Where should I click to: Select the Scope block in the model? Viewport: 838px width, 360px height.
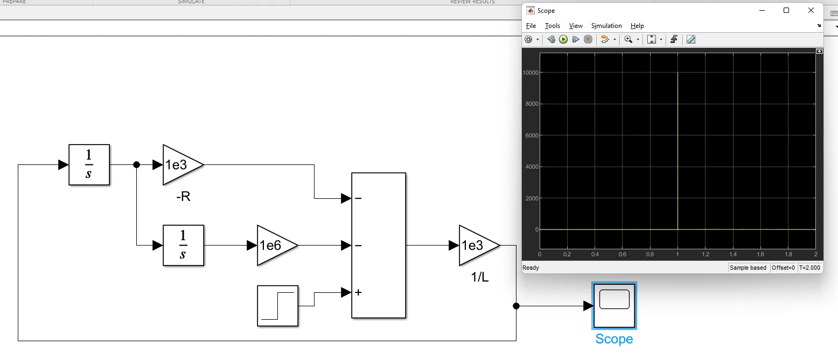pyautogui.click(x=614, y=306)
